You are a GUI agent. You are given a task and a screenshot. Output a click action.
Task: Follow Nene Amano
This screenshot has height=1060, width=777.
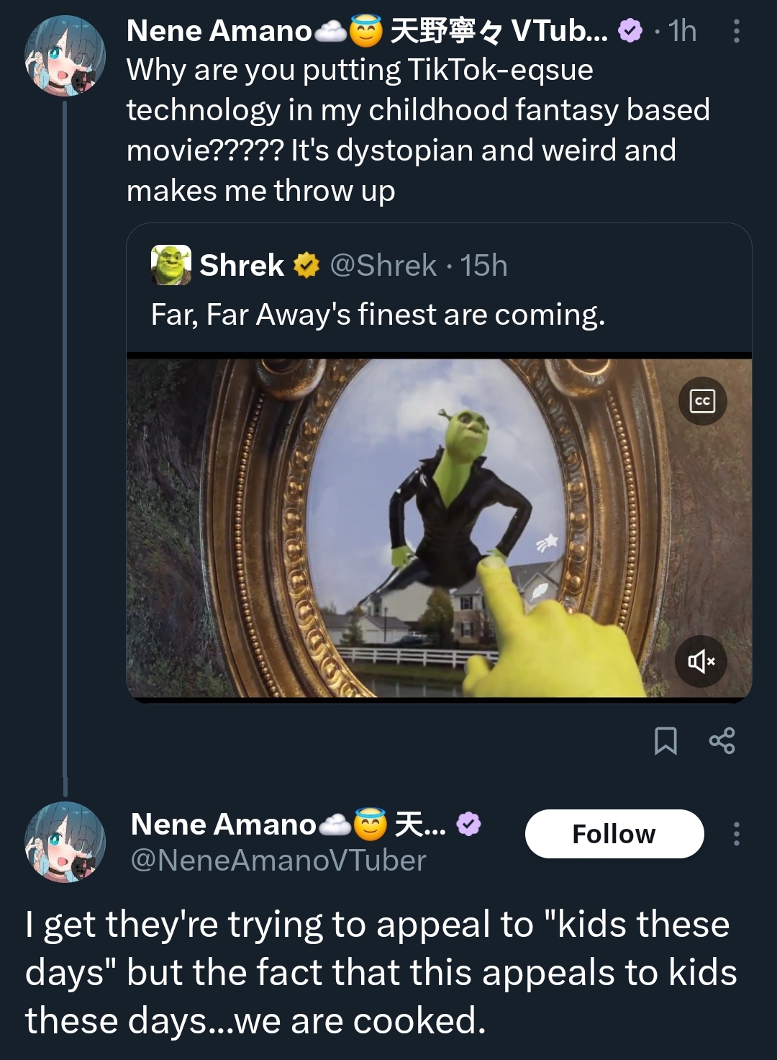pos(614,834)
